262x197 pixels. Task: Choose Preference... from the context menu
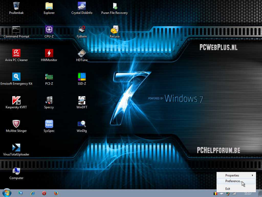233,181
